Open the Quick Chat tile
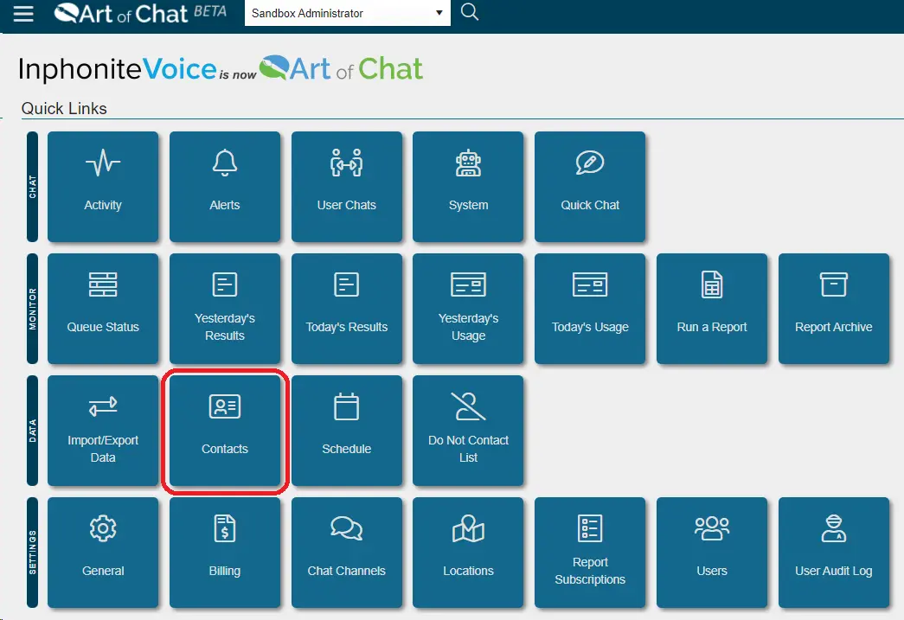The width and height of the screenshot is (904, 620). point(590,187)
